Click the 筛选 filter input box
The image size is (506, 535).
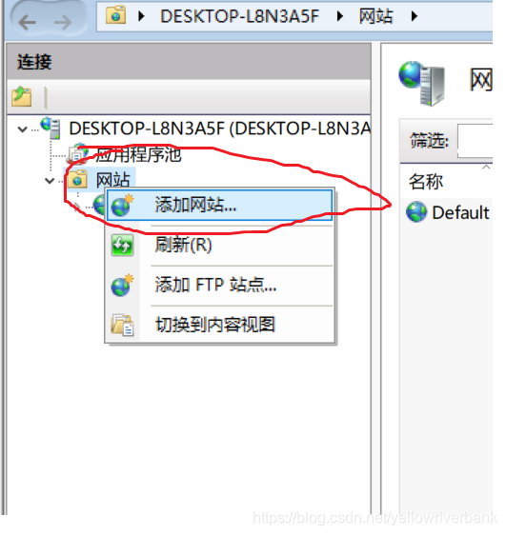(x=476, y=141)
